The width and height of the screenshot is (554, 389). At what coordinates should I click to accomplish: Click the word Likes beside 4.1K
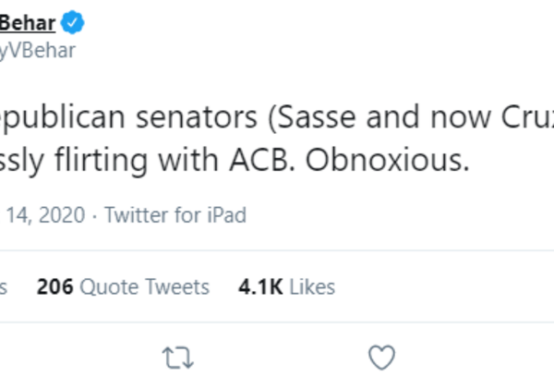point(312,287)
